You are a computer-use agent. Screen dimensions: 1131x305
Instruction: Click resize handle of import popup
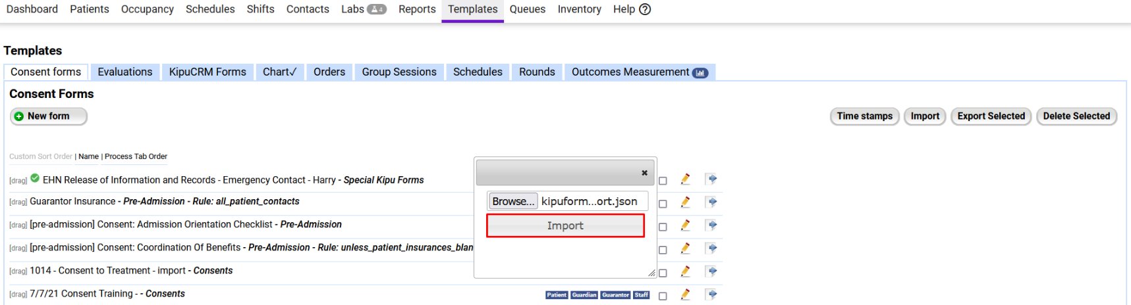click(651, 273)
